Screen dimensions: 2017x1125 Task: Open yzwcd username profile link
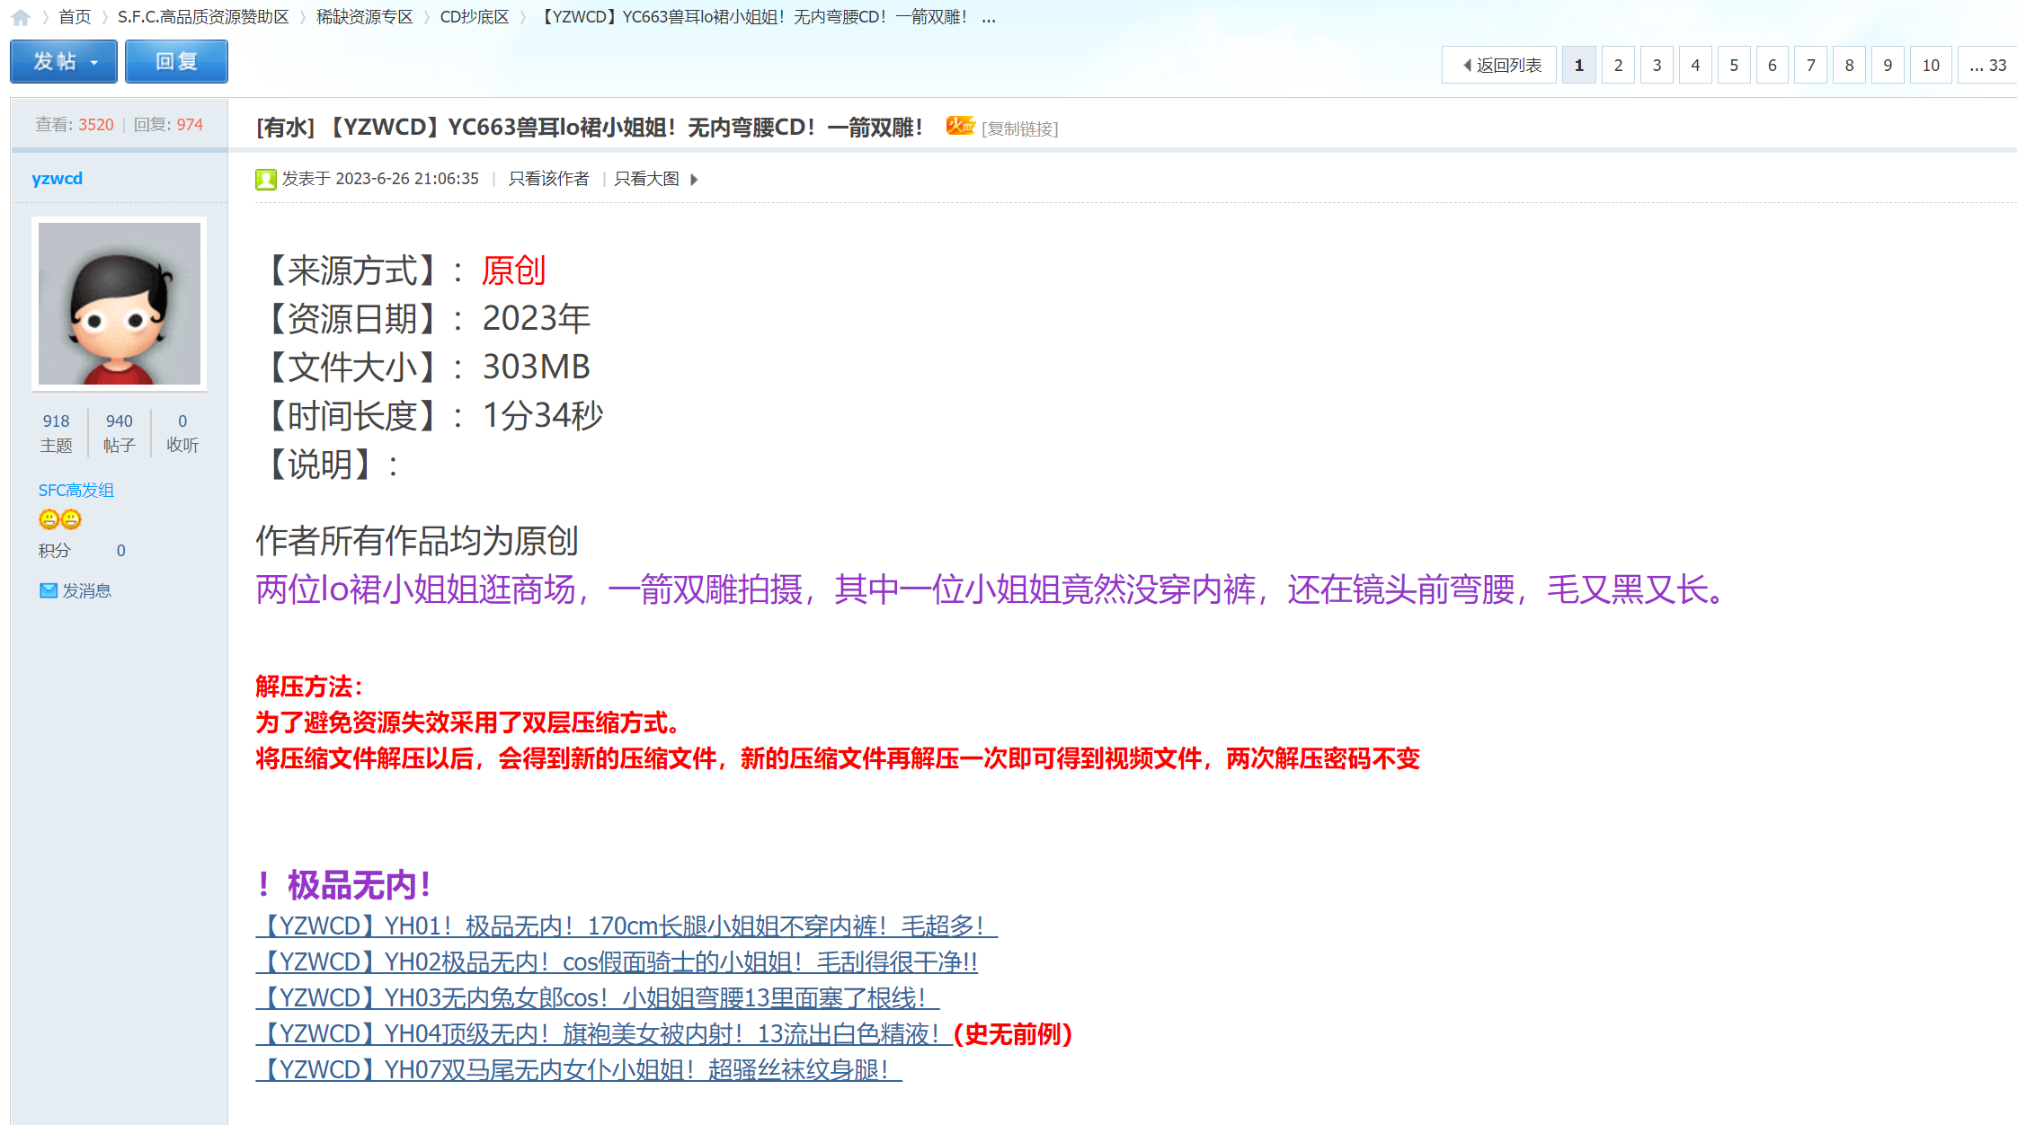point(57,178)
